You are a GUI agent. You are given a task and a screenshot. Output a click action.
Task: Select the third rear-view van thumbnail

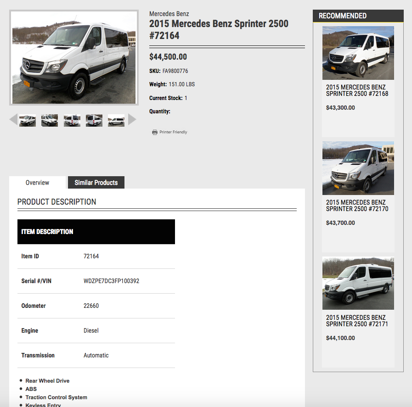tap(72, 120)
